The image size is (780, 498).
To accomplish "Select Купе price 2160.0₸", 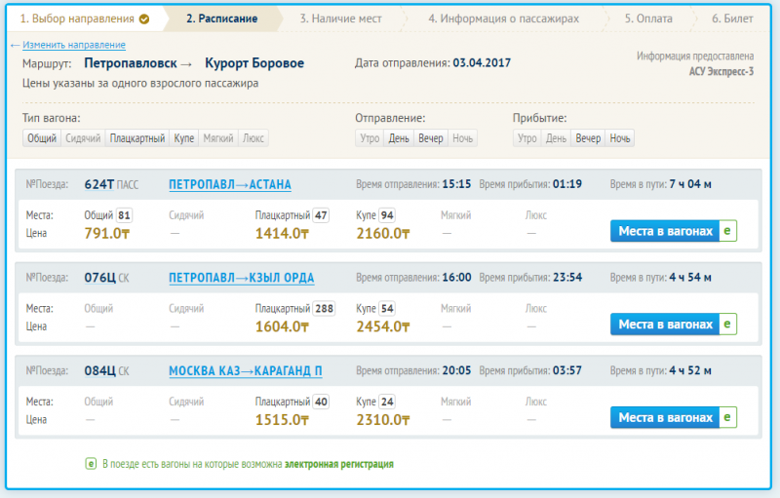I will tap(383, 233).
